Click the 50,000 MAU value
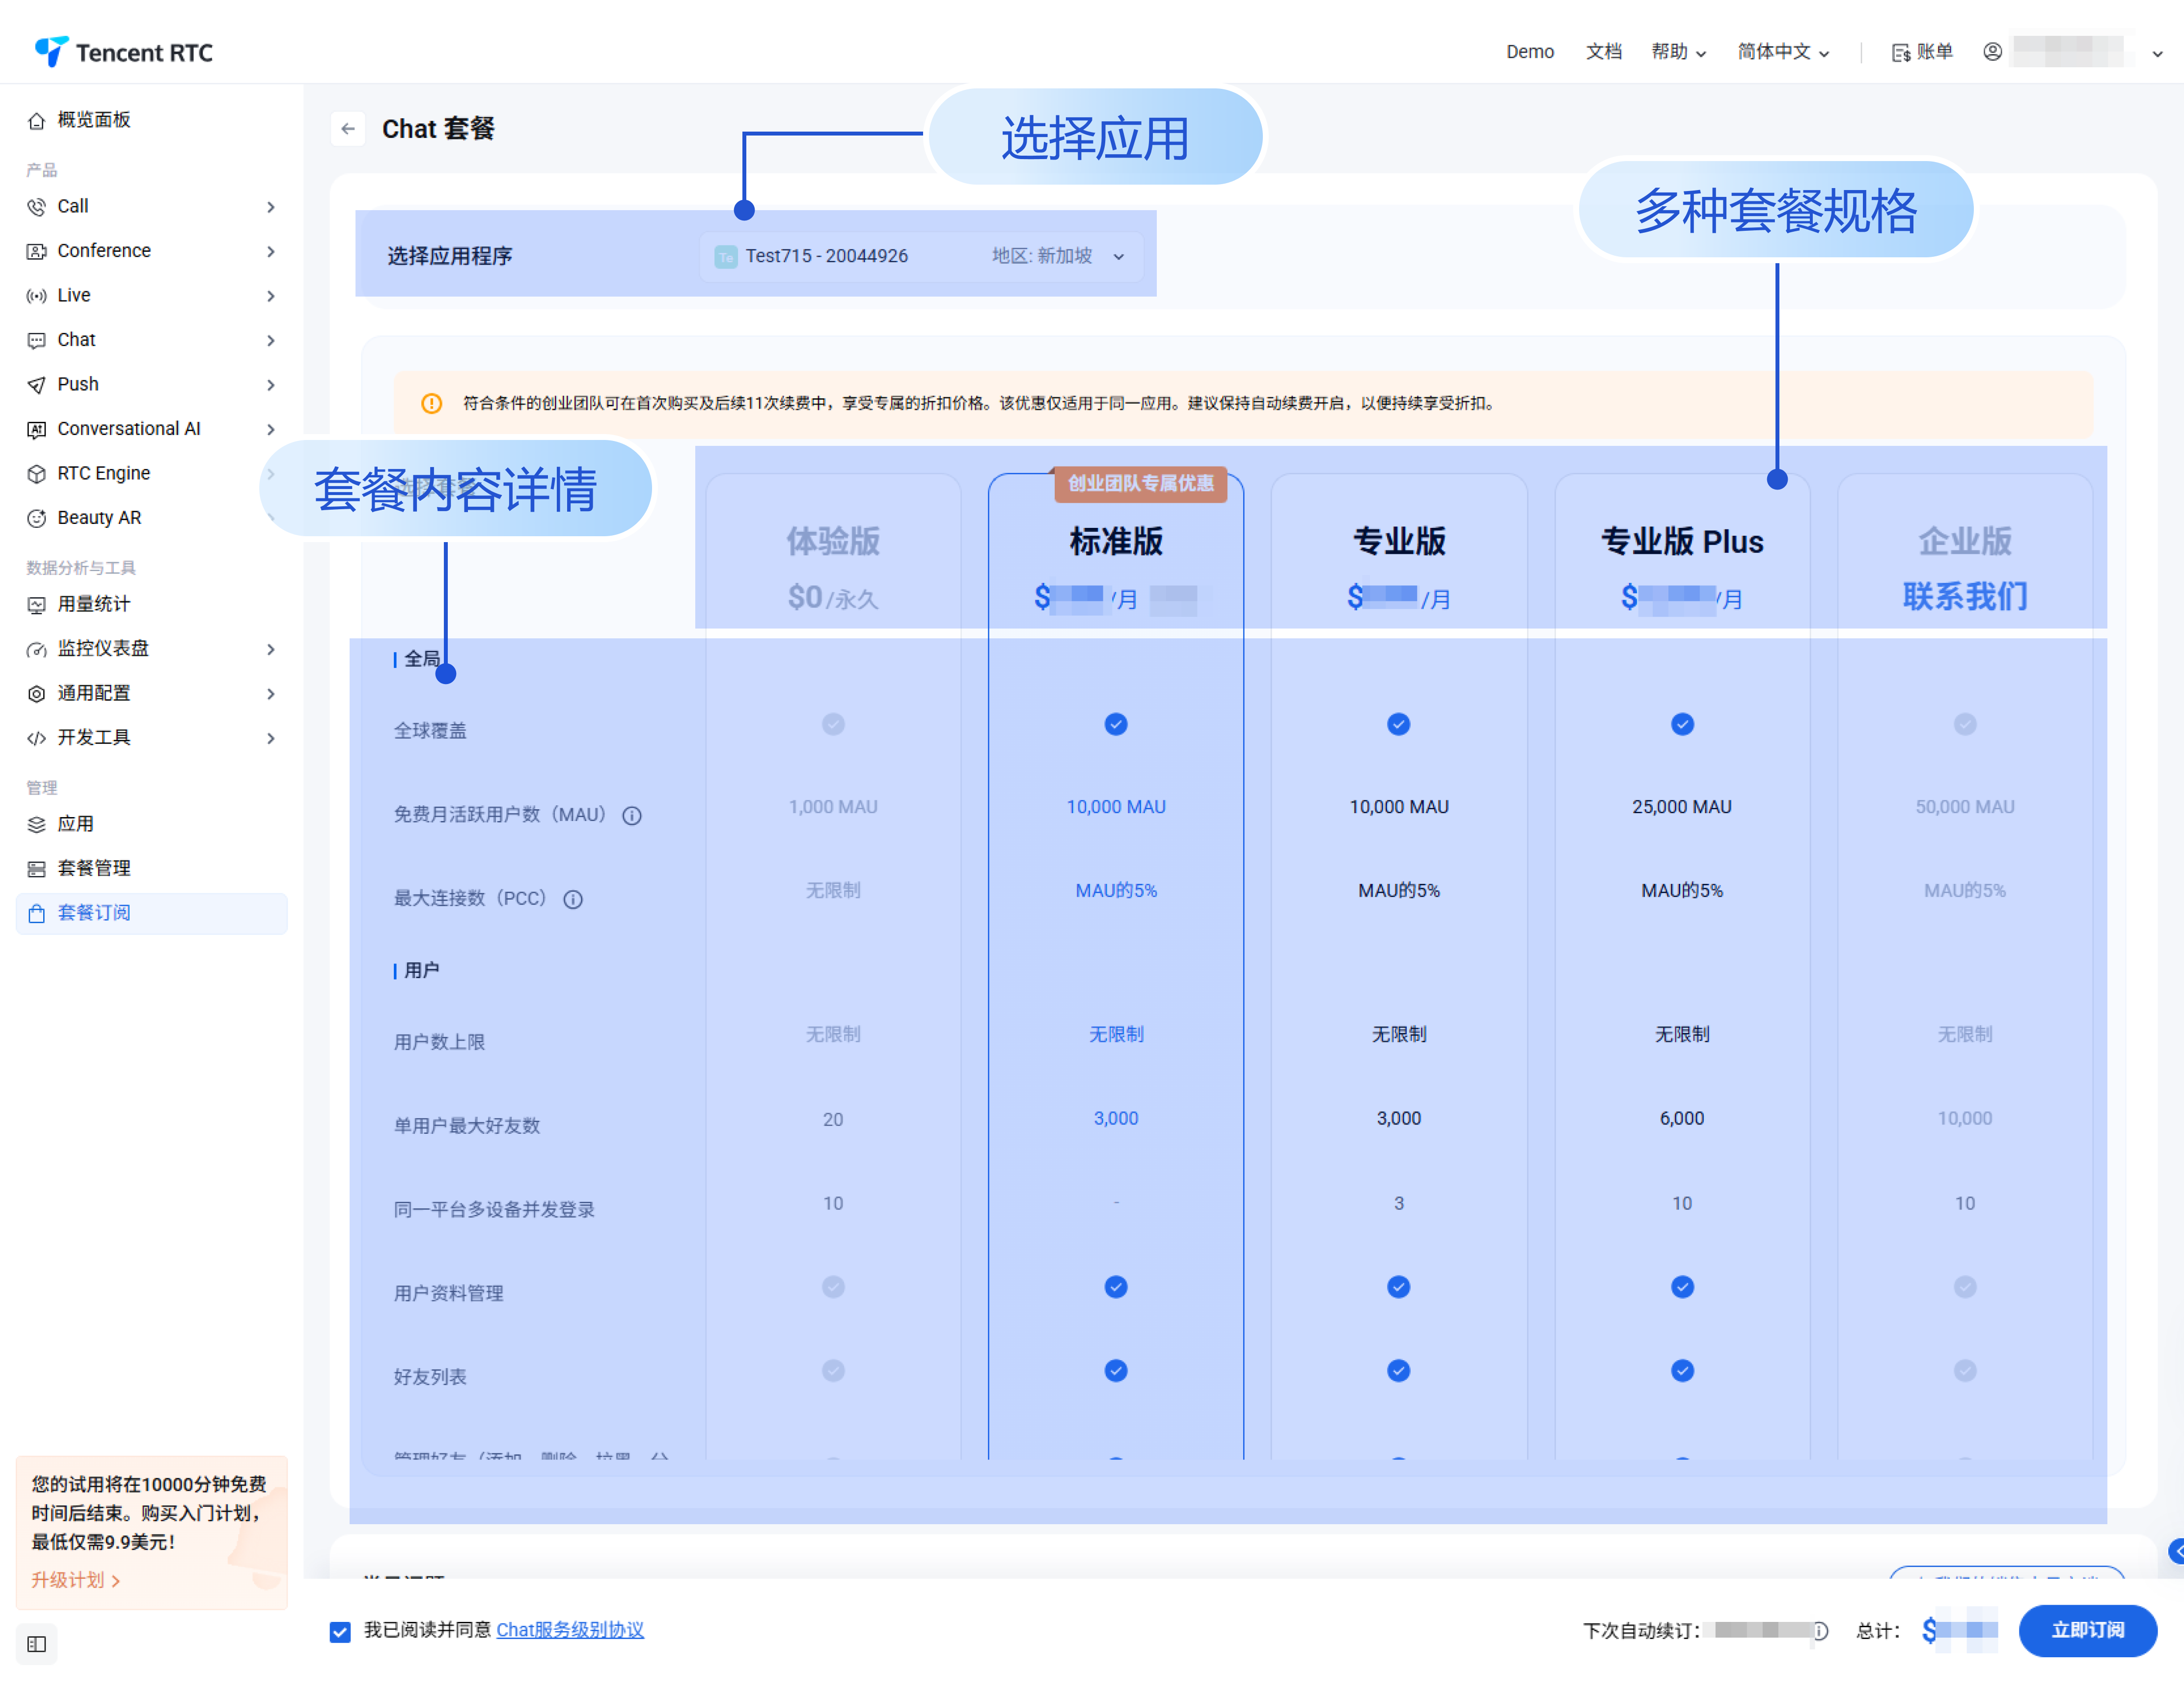Screen dimensions: 2184x1699 coord(1965,807)
